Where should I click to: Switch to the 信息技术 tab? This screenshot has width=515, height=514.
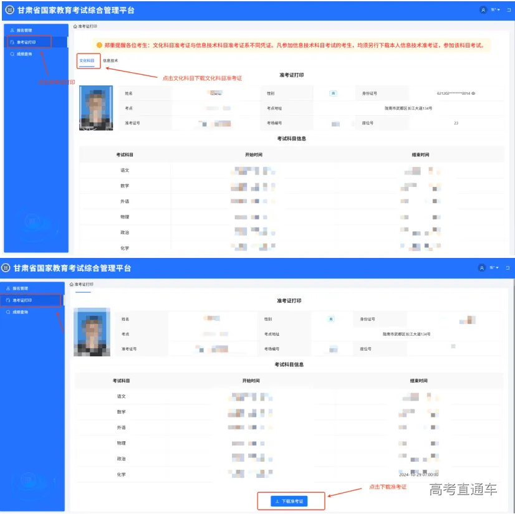coord(110,60)
